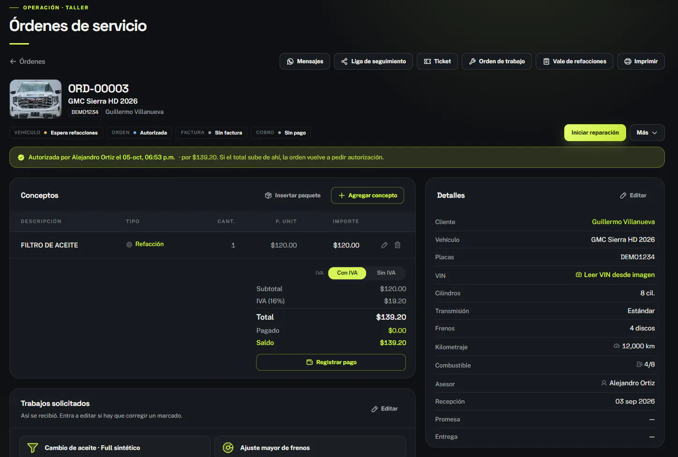Delete FILTRO DE ACEITE with trash icon
This screenshot has width=678, height=457.
[x=398, y=245]
